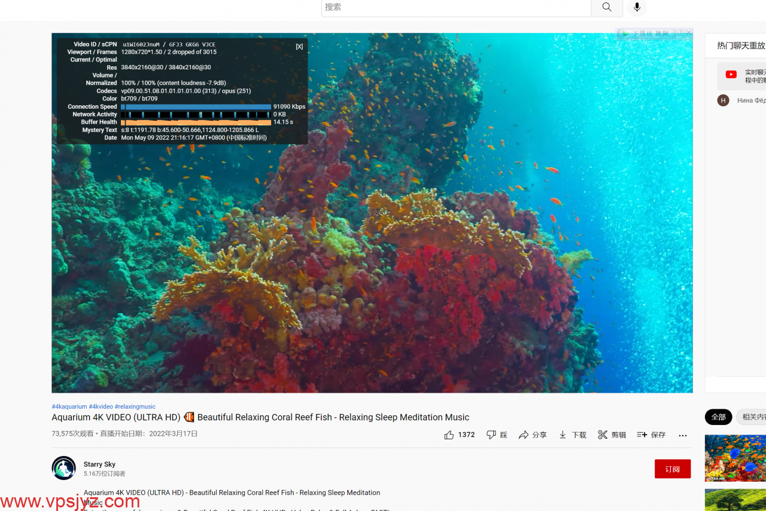Open help for the download overlay bar
Viewport: 766px width, 511px height.
click(680, 32)
